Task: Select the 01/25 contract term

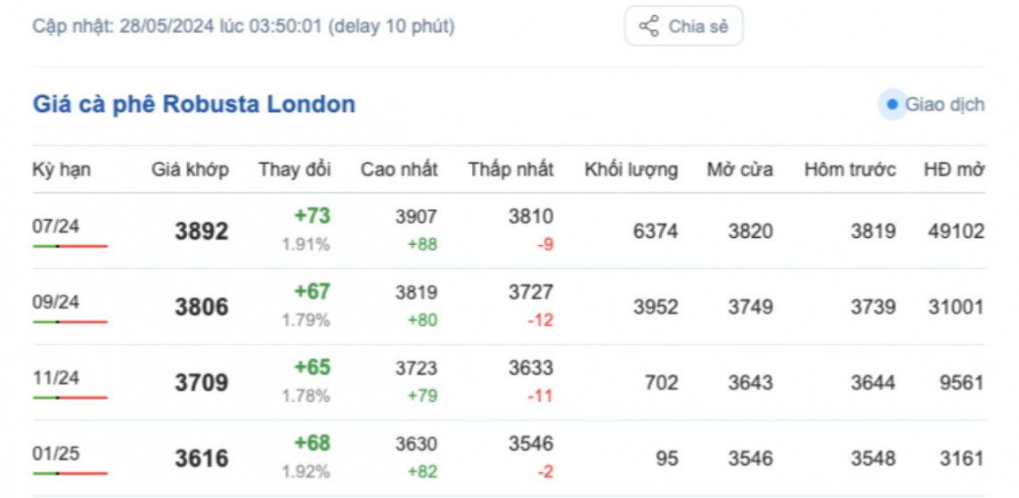Action: pyautogui.click(x=56, y=453)
